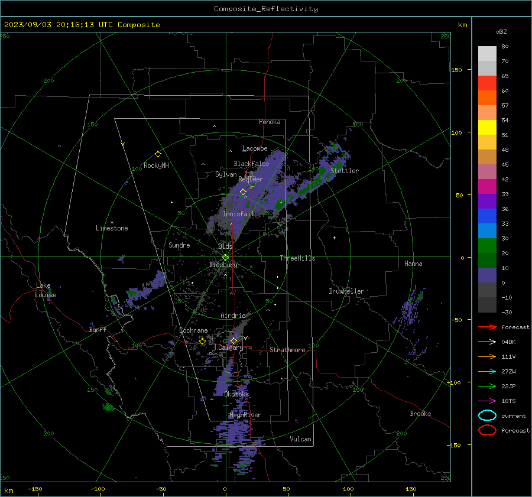
Task: Click the 27ZW legend label
Action: tap(508, 372)
